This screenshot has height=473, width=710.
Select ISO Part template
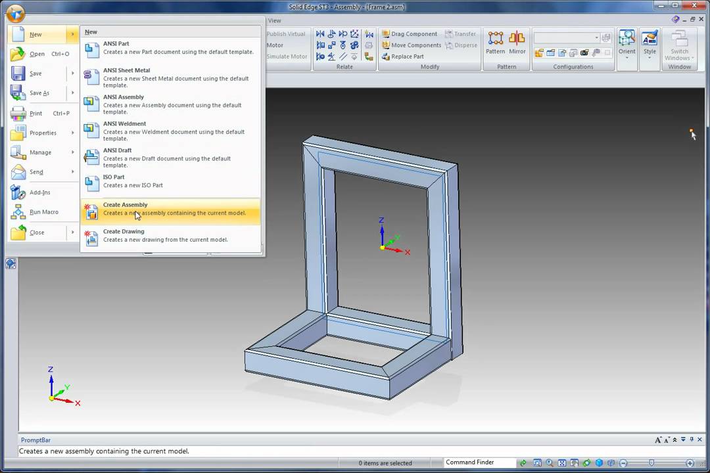click(x=170, y=181)
